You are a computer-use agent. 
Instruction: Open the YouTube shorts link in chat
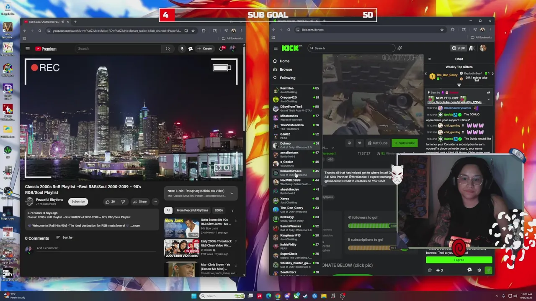click(x=456, y=102)
